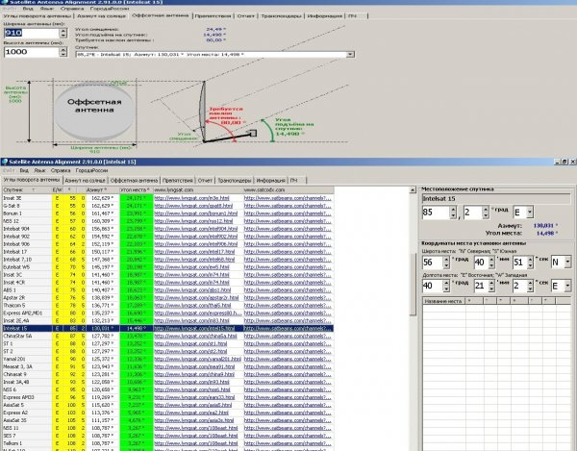Open the Транспондеры tab in lower window

[x=234, y=181]
